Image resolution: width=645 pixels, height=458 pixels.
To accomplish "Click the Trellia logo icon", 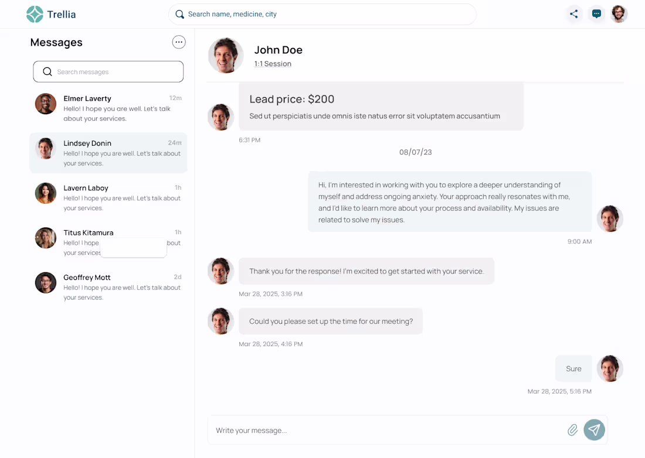I will 35,14.
